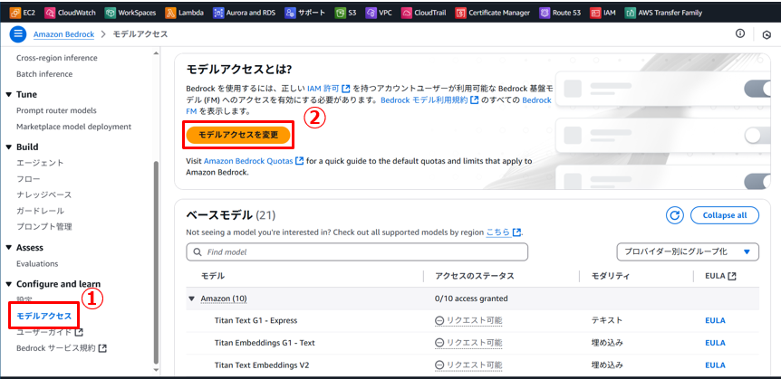781x379 pixels.
Task: Open the info panel icon
Action: pos(740,33)
